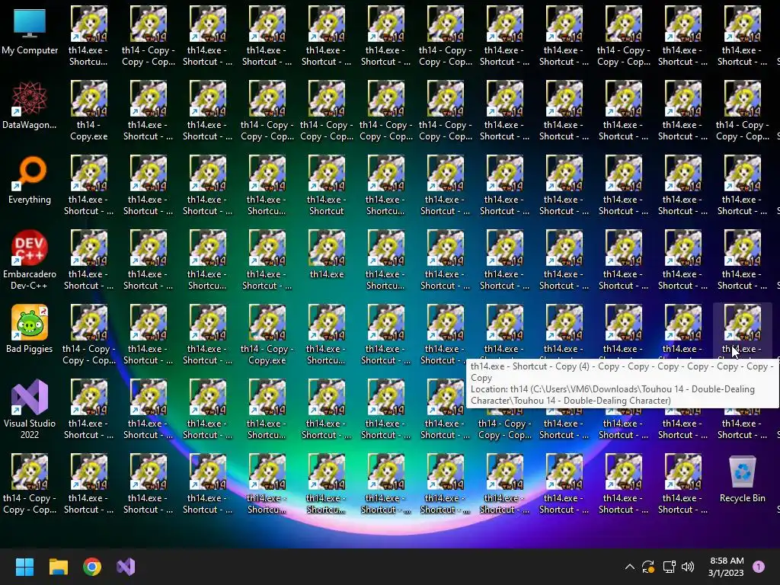Open Visual Studio from the taskbar
Viewport: 780px width, 585px height.
pyautogui.click(x=126, y=567)
